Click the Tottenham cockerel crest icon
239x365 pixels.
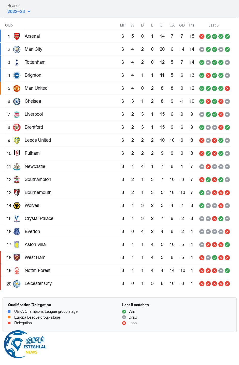click(17, 62)
